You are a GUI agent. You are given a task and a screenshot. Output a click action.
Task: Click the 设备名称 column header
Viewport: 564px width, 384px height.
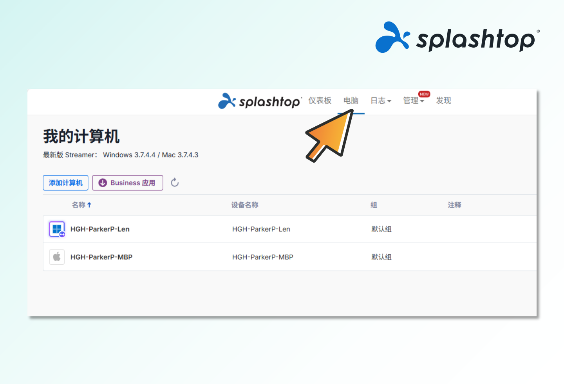pyautogui.click(x=245, y=205)
